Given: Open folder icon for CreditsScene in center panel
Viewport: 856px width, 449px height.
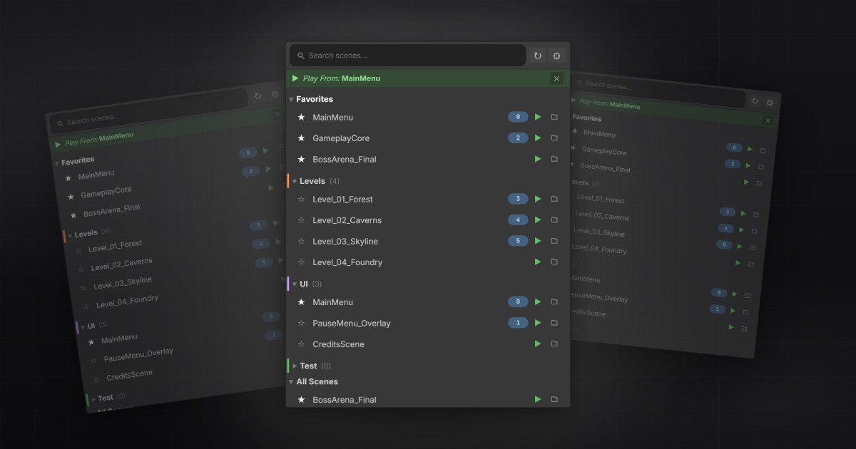Looking at the screenshot, I should pos(554,344).
